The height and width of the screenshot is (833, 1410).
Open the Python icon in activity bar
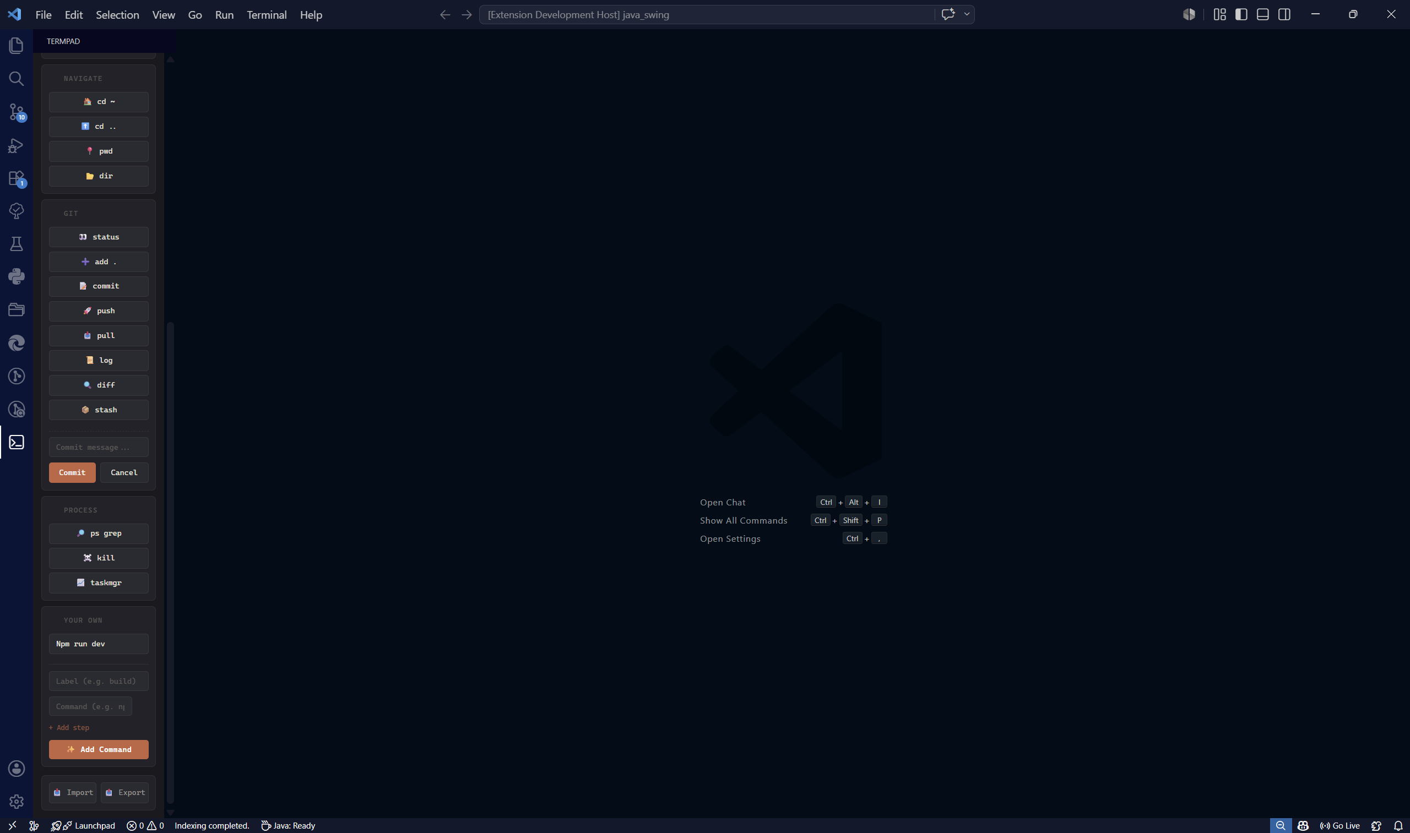coord(17,276)
